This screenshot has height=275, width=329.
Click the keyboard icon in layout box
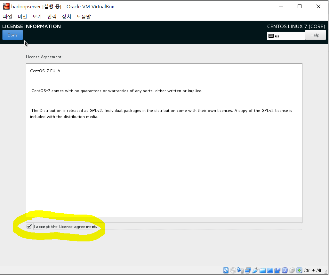(271, 36)
